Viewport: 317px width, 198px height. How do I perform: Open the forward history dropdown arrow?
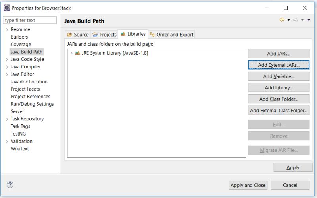pos(302,20)
